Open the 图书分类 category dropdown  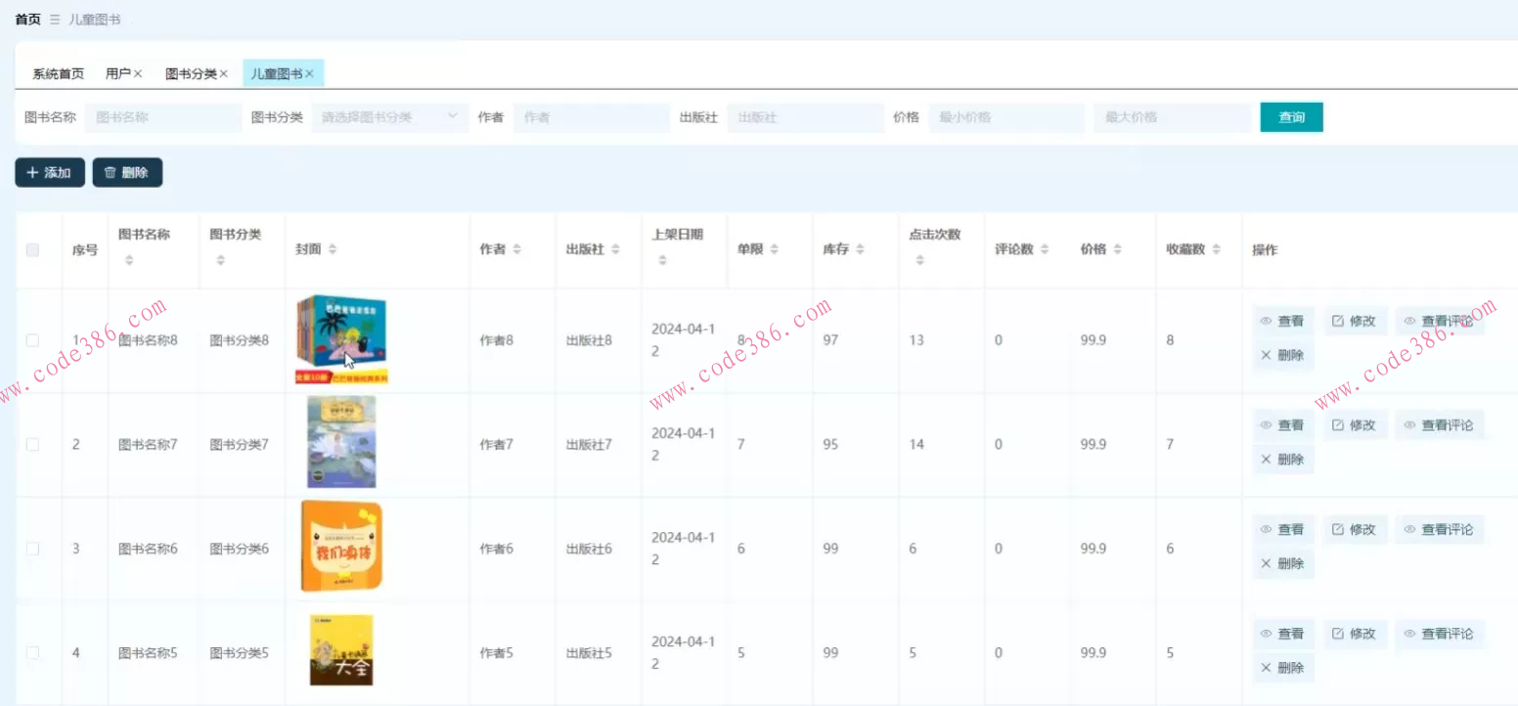click(389, 117)
